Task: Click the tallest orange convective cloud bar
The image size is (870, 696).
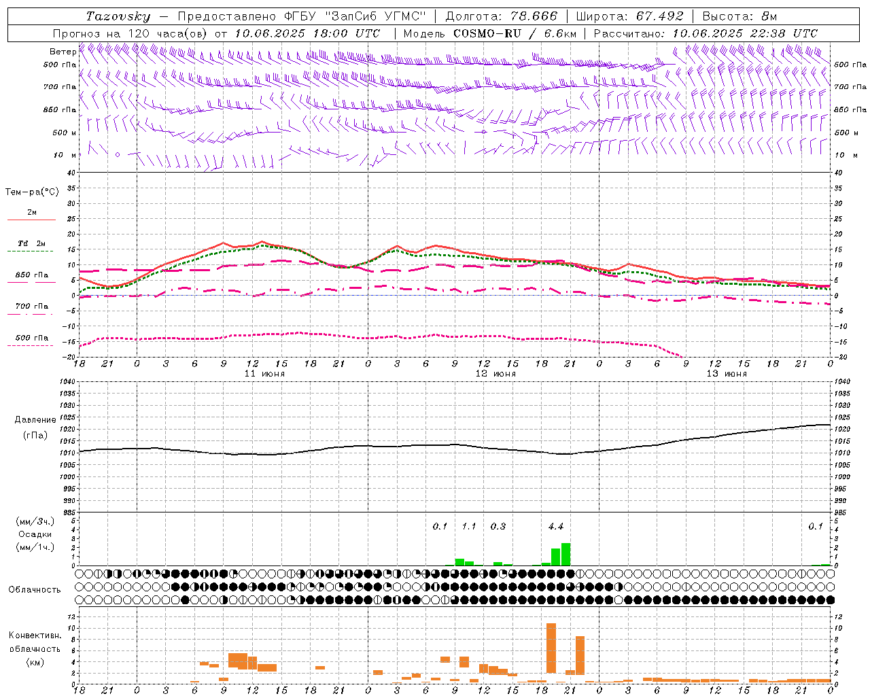Action: 551,648
